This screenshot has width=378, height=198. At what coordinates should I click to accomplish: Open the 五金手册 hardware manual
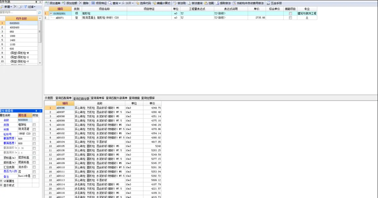[x=274, y=3]
